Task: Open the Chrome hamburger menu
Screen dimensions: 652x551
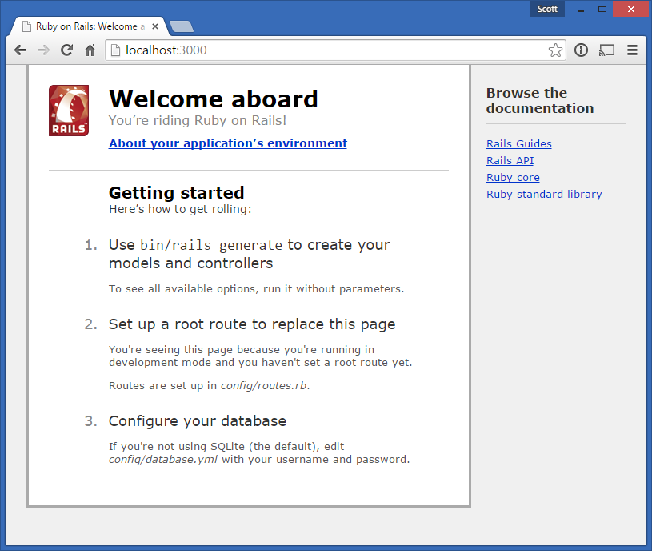Action: click(632, 50)
